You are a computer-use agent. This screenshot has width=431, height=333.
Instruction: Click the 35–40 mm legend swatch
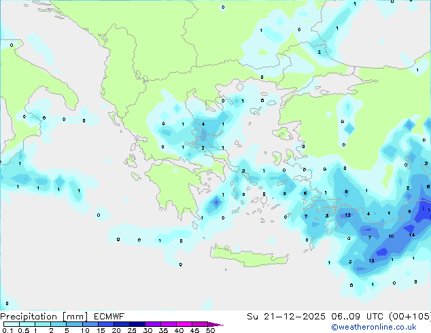click(168, 324)
